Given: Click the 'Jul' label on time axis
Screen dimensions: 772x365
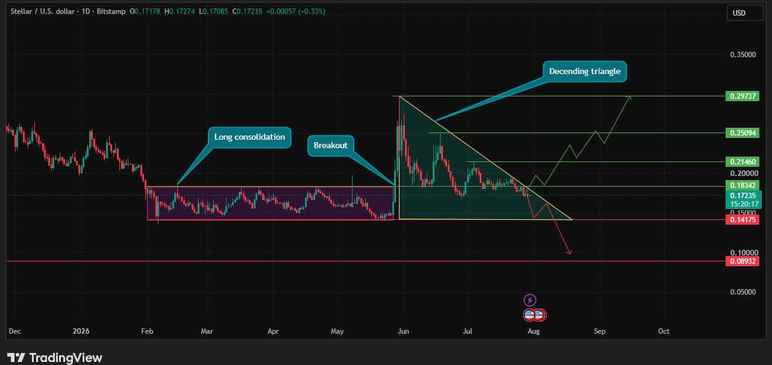Looking at the screenshot, I should click(x=468, y=331).
